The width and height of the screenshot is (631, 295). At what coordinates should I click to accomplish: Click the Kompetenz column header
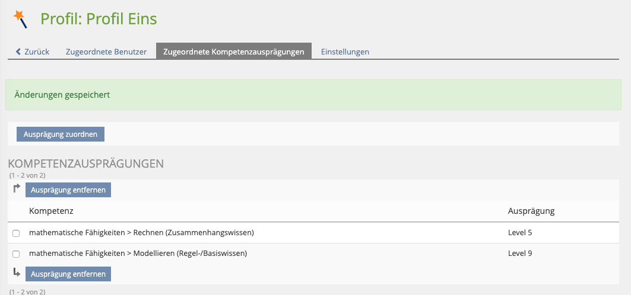51,211
